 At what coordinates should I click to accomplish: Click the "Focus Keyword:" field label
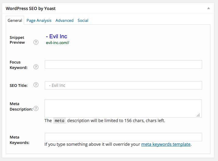(x=19, y=65)
